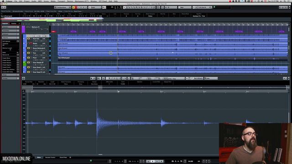Click the yellow toolbar state button
Viewport: 292px width, 164px height.
(x=73, y=7)
